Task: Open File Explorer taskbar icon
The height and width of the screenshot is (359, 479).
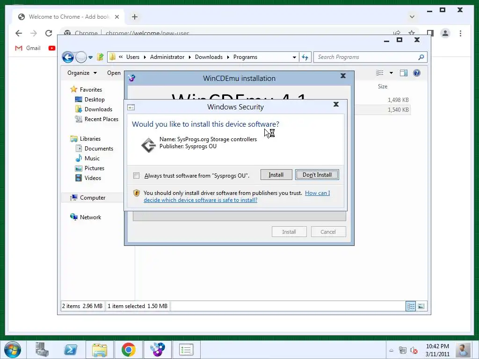Action: pos(100,350)
